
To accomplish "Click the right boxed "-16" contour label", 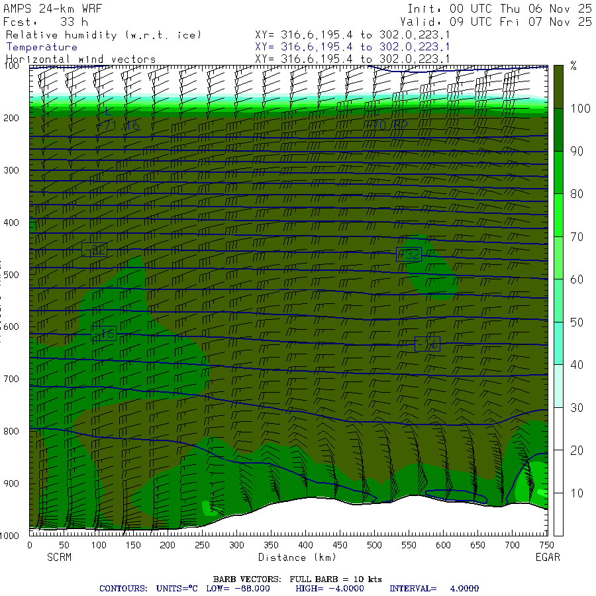I will [427, 344].
